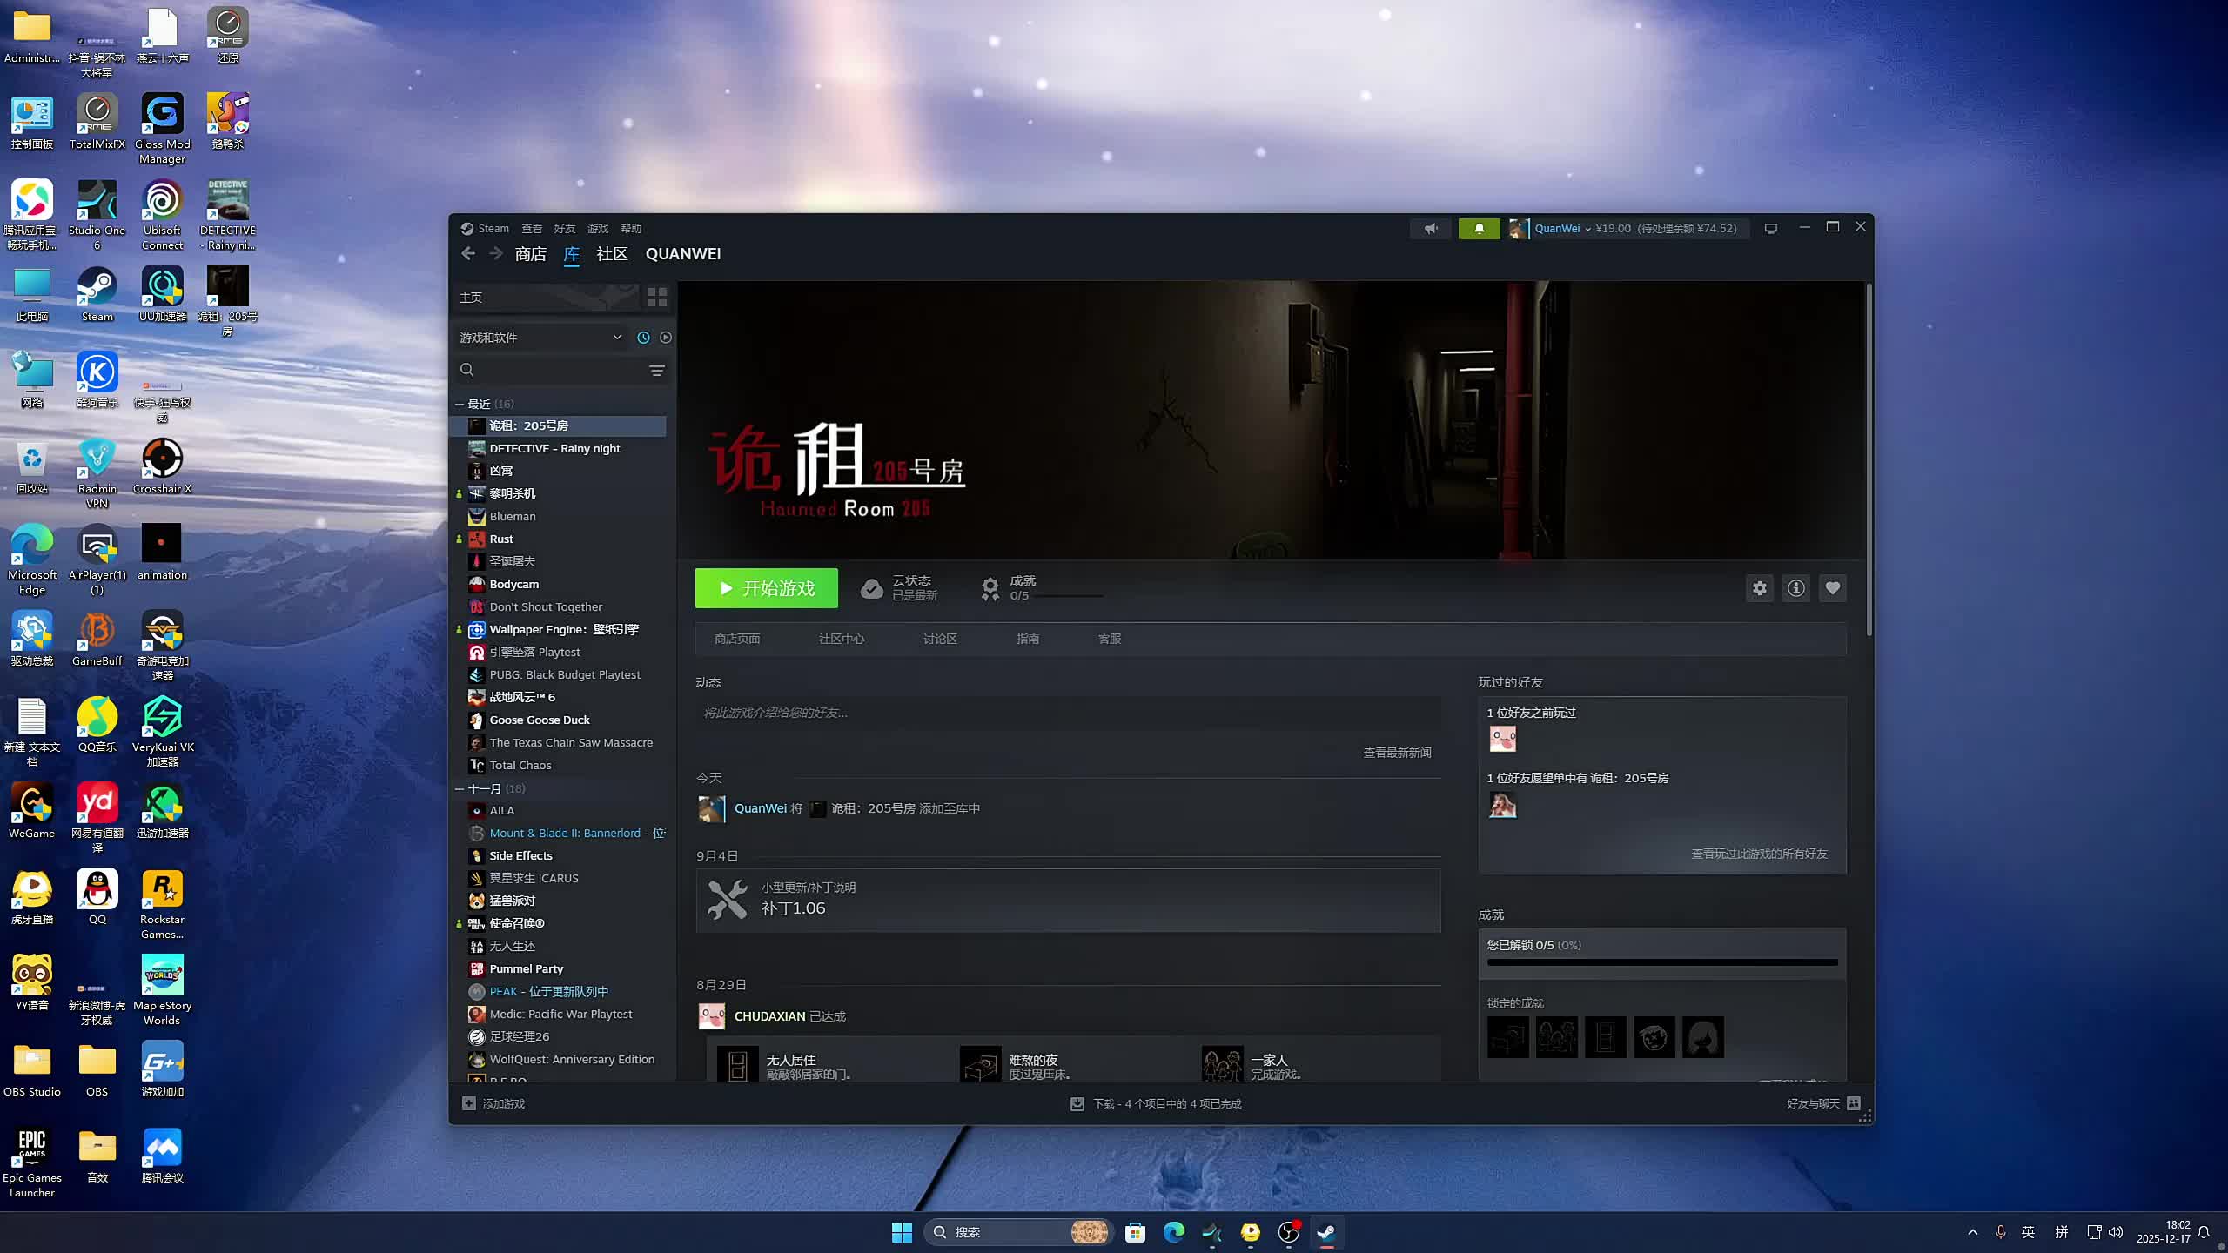Open the game info icon

[1795, 588]
